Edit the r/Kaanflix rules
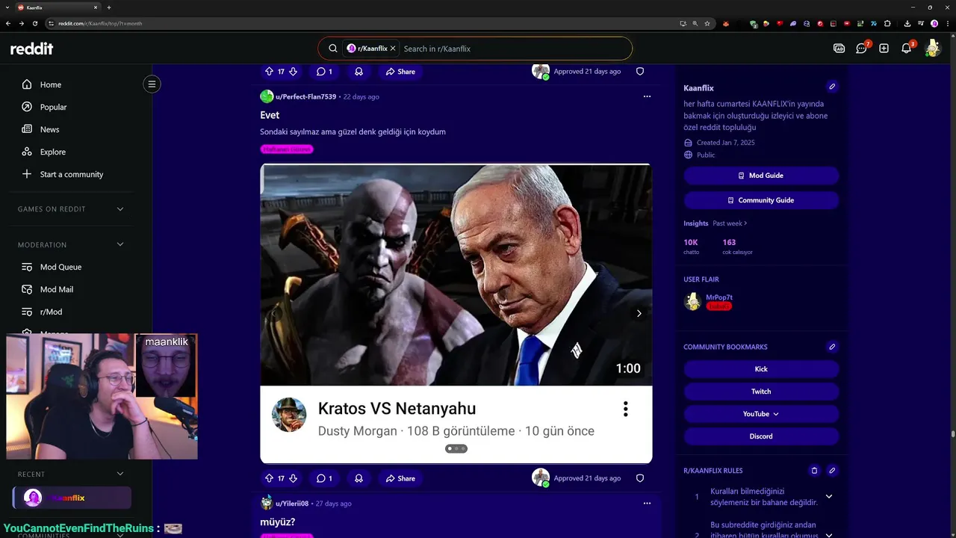The image size is (956, 538). pyautogui.click(x=832, y=471)
